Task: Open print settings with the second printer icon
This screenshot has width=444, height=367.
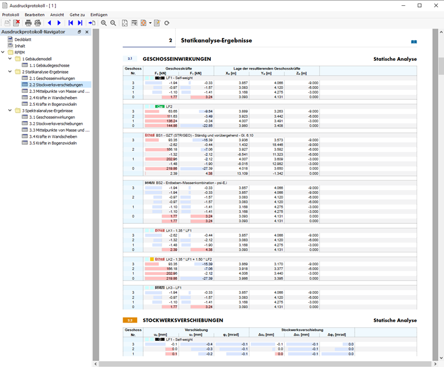Action: [37, 23]
